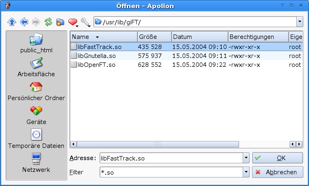
Task: Click the libOpenFT.so permissions -rwxr-xr-x
Action: [244, 64]
